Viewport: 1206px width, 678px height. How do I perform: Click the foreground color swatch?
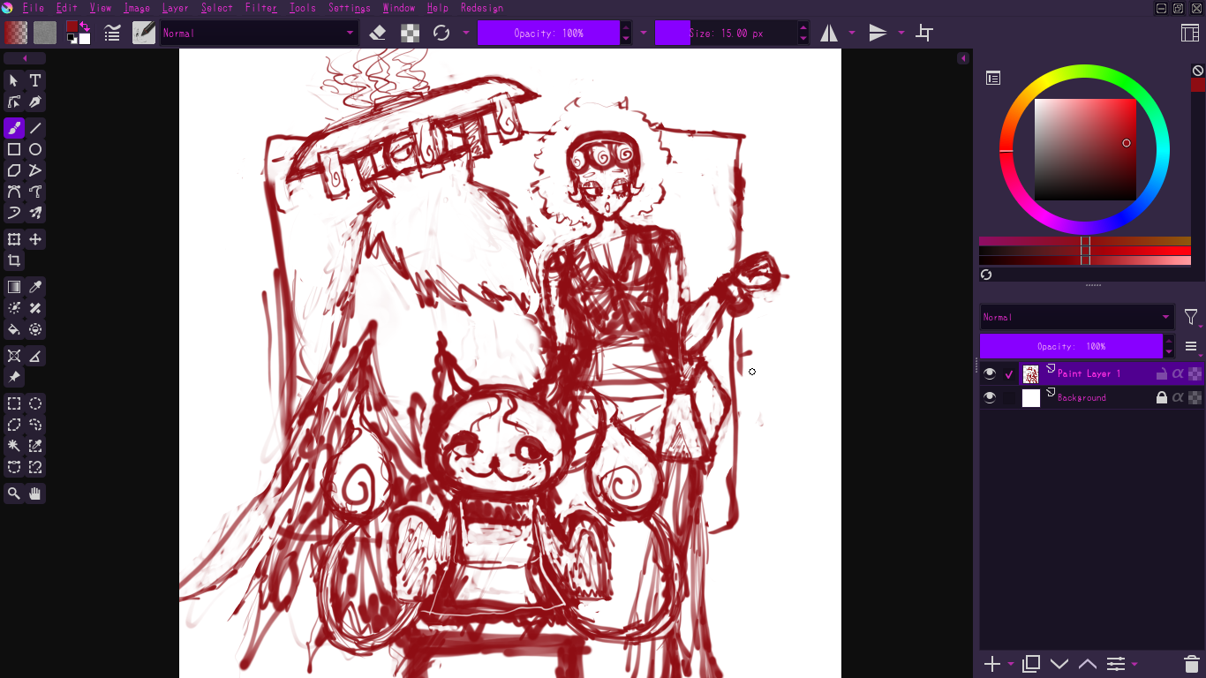click(72, 26)
